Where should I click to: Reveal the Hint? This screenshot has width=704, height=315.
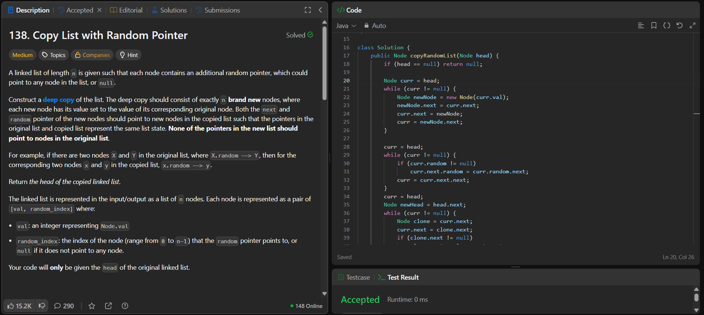128,55
